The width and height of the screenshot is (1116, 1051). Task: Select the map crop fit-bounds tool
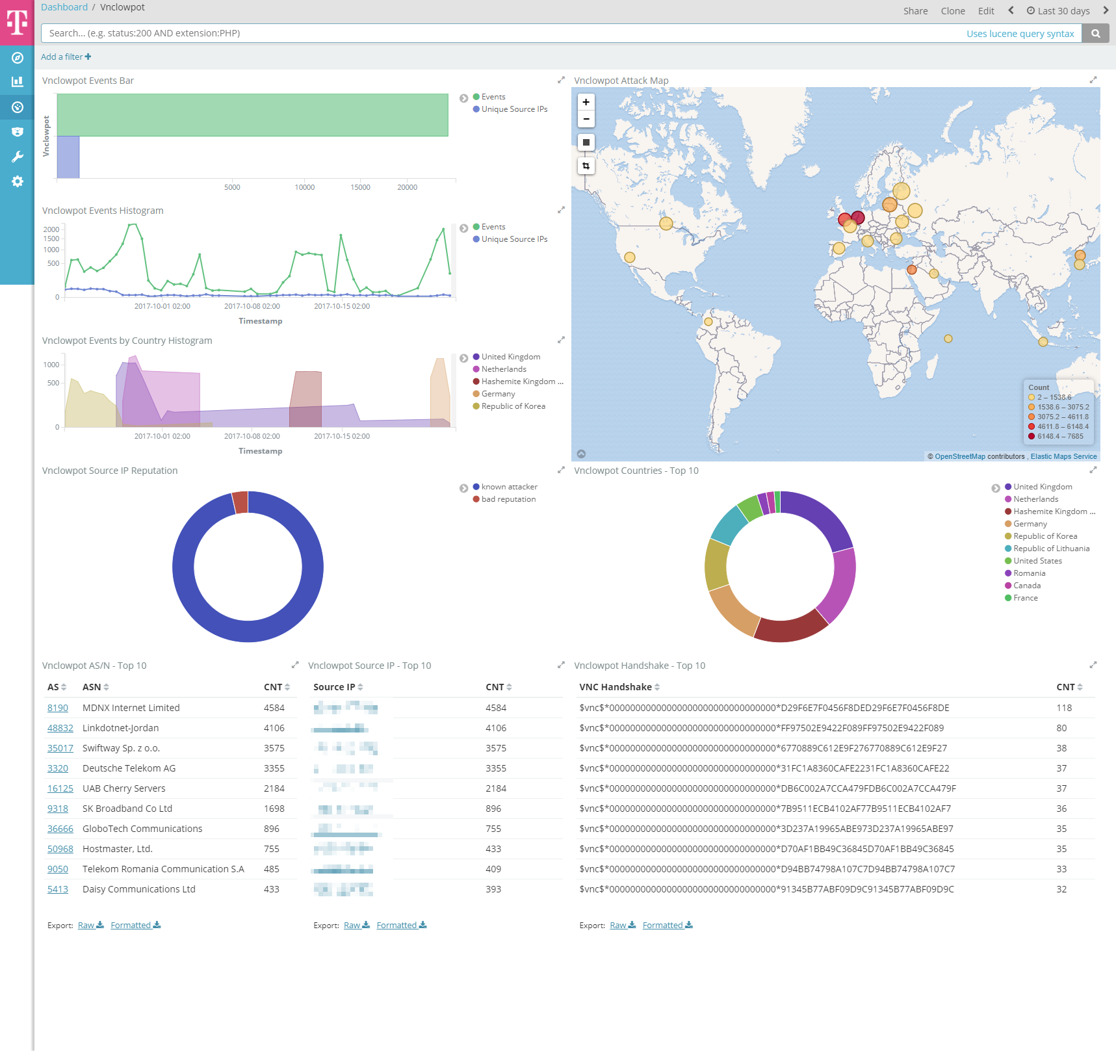pos(586,166)
